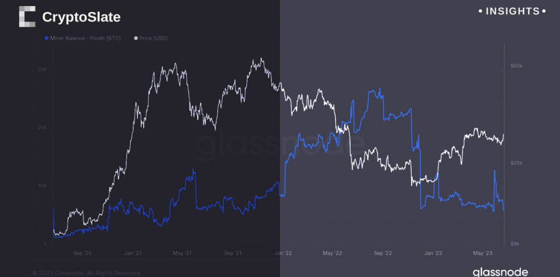The image size is (560, 277).
Task: Click the CryptoSlate logo icon
Action: (27, 17)
